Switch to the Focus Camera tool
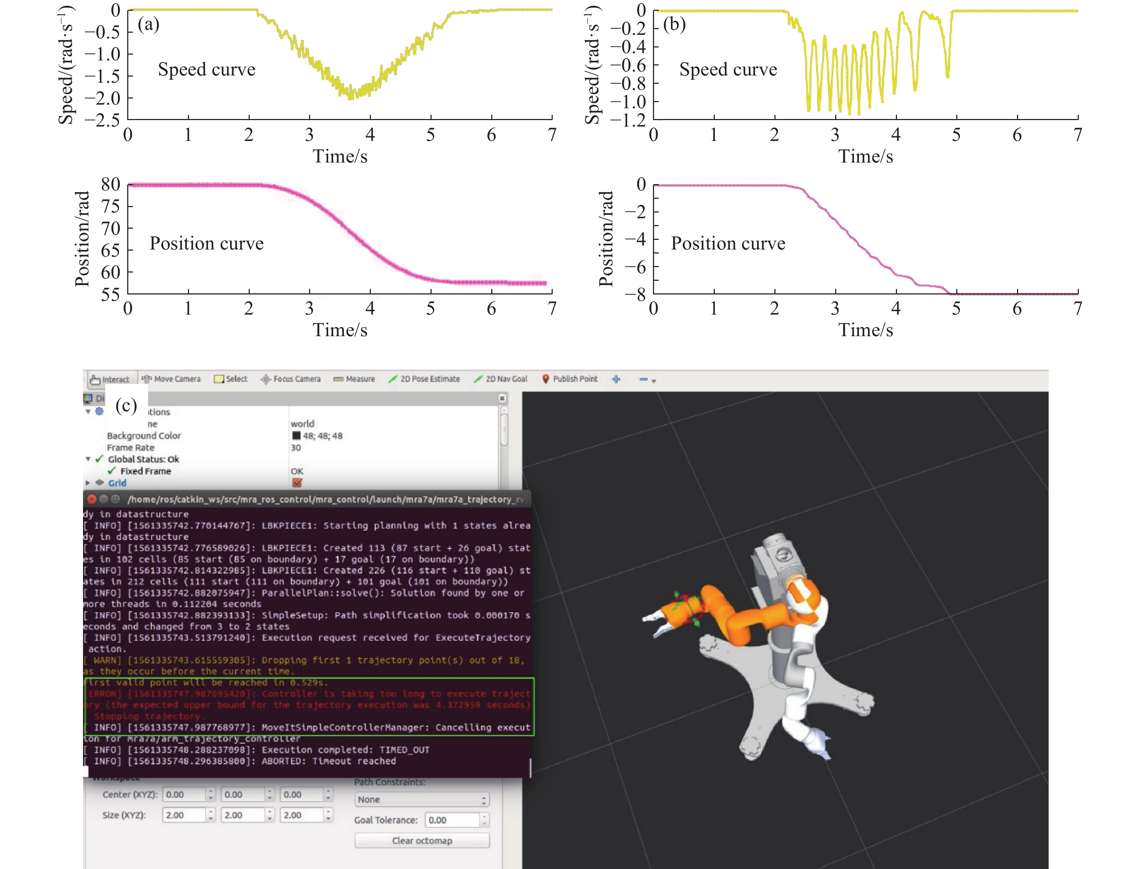The height and width of the screenshot is (869, 1132). [x=290, y=379]
